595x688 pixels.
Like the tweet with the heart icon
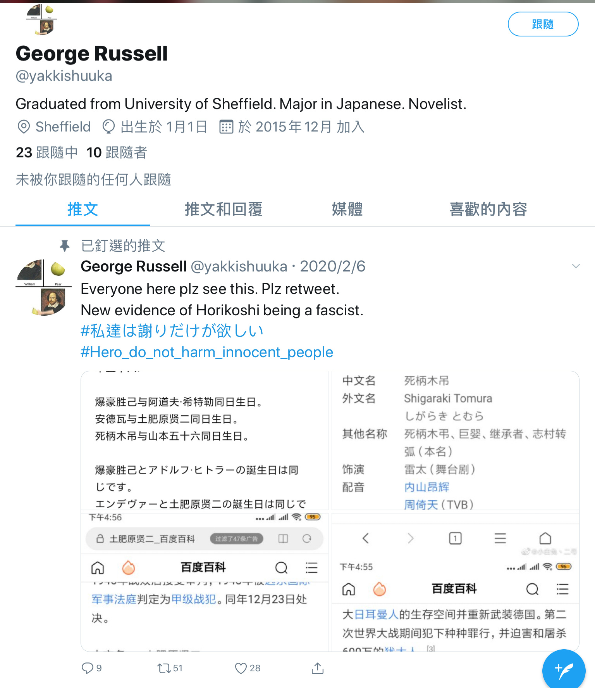tap(241, 668)
